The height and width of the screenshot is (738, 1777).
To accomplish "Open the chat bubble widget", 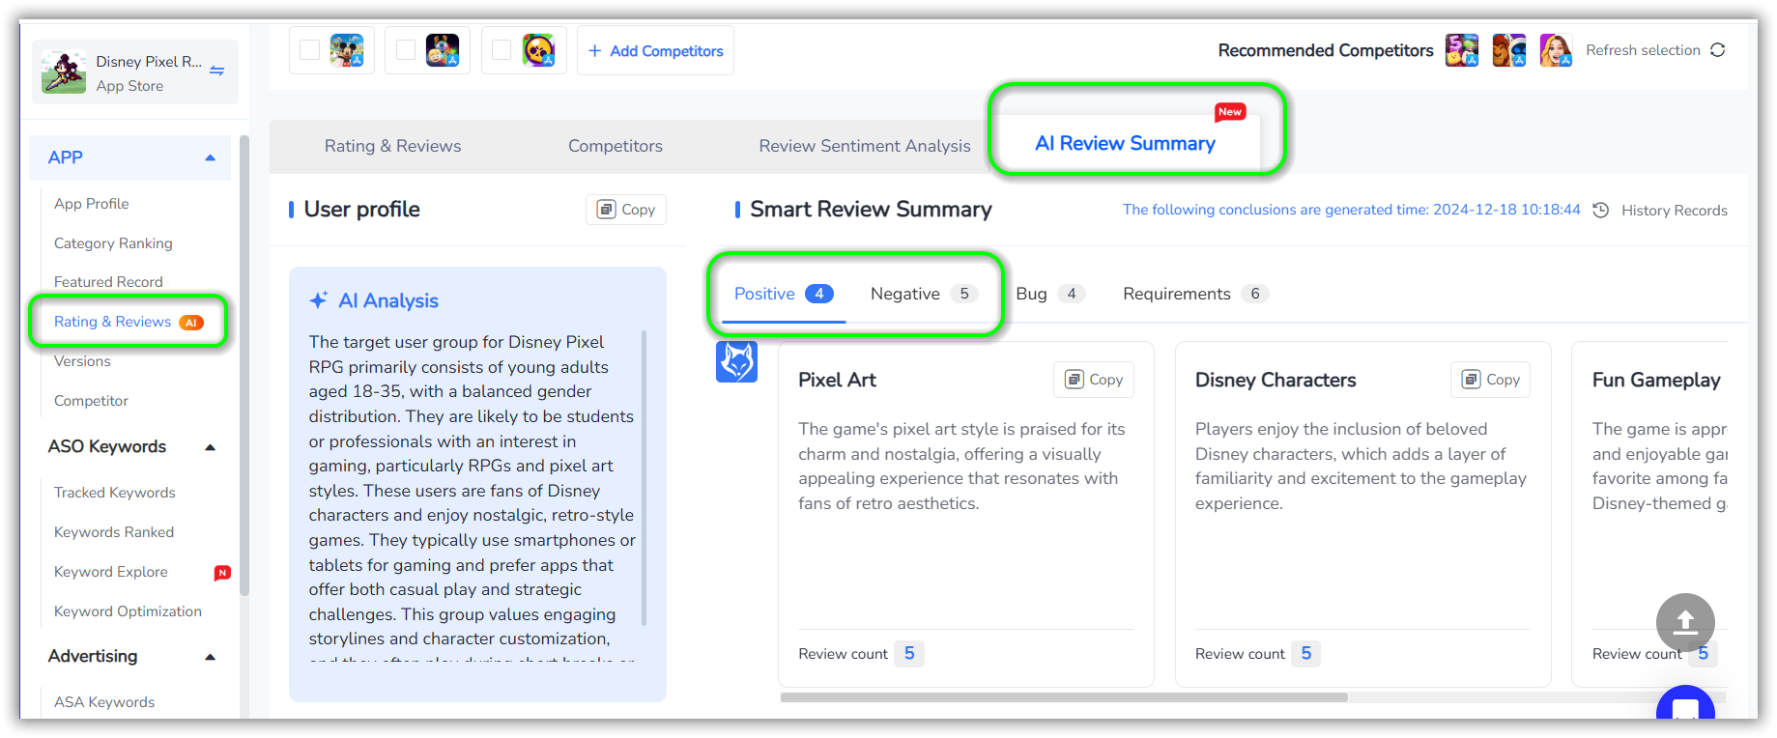I will click(x=1685, y=705).
